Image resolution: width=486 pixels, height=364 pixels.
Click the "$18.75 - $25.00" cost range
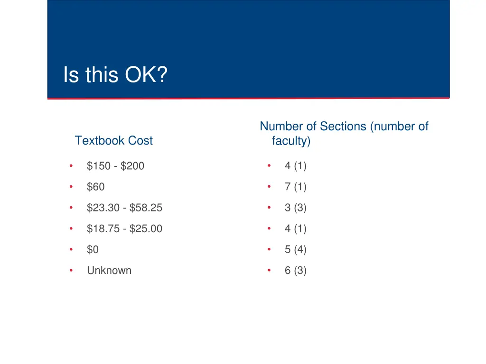(124, 228)
